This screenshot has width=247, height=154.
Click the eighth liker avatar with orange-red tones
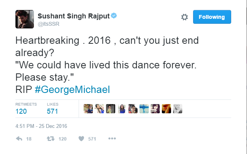coord(166,109)
